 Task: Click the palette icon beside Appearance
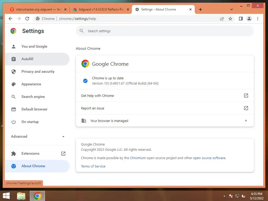(14, 84)
